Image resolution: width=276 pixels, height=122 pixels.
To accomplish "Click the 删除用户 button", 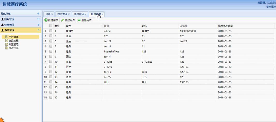I will (85, 20).
